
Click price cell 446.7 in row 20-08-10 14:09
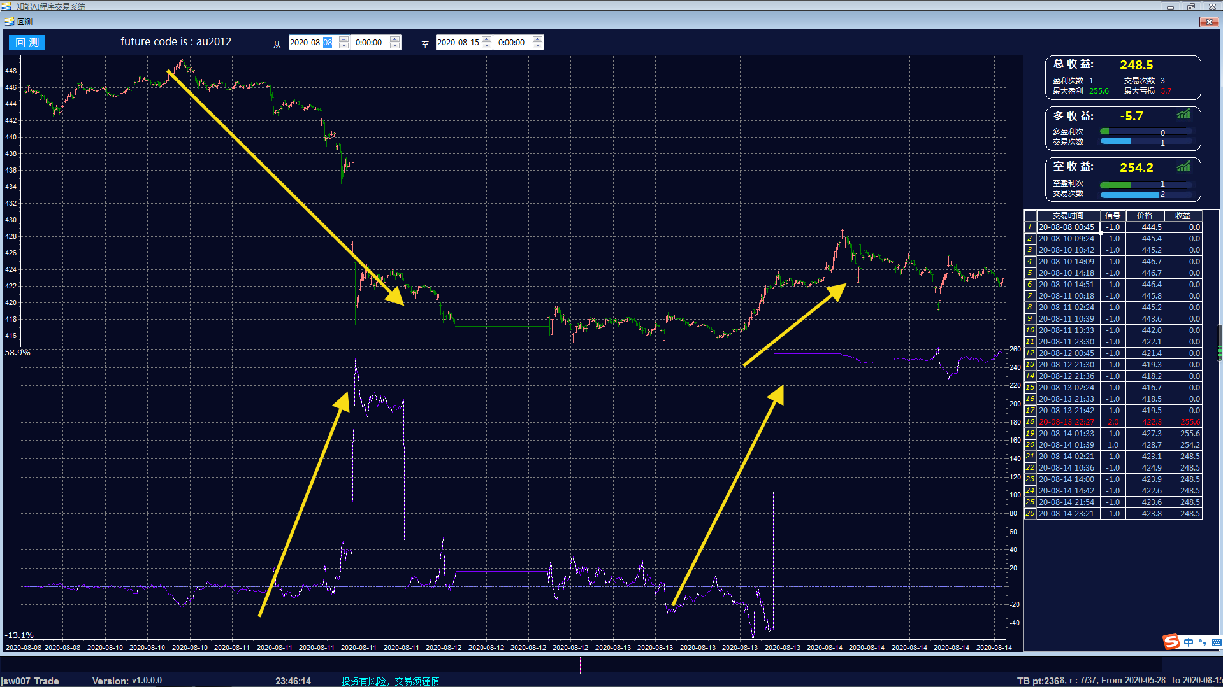click(x=1145, y=262)
